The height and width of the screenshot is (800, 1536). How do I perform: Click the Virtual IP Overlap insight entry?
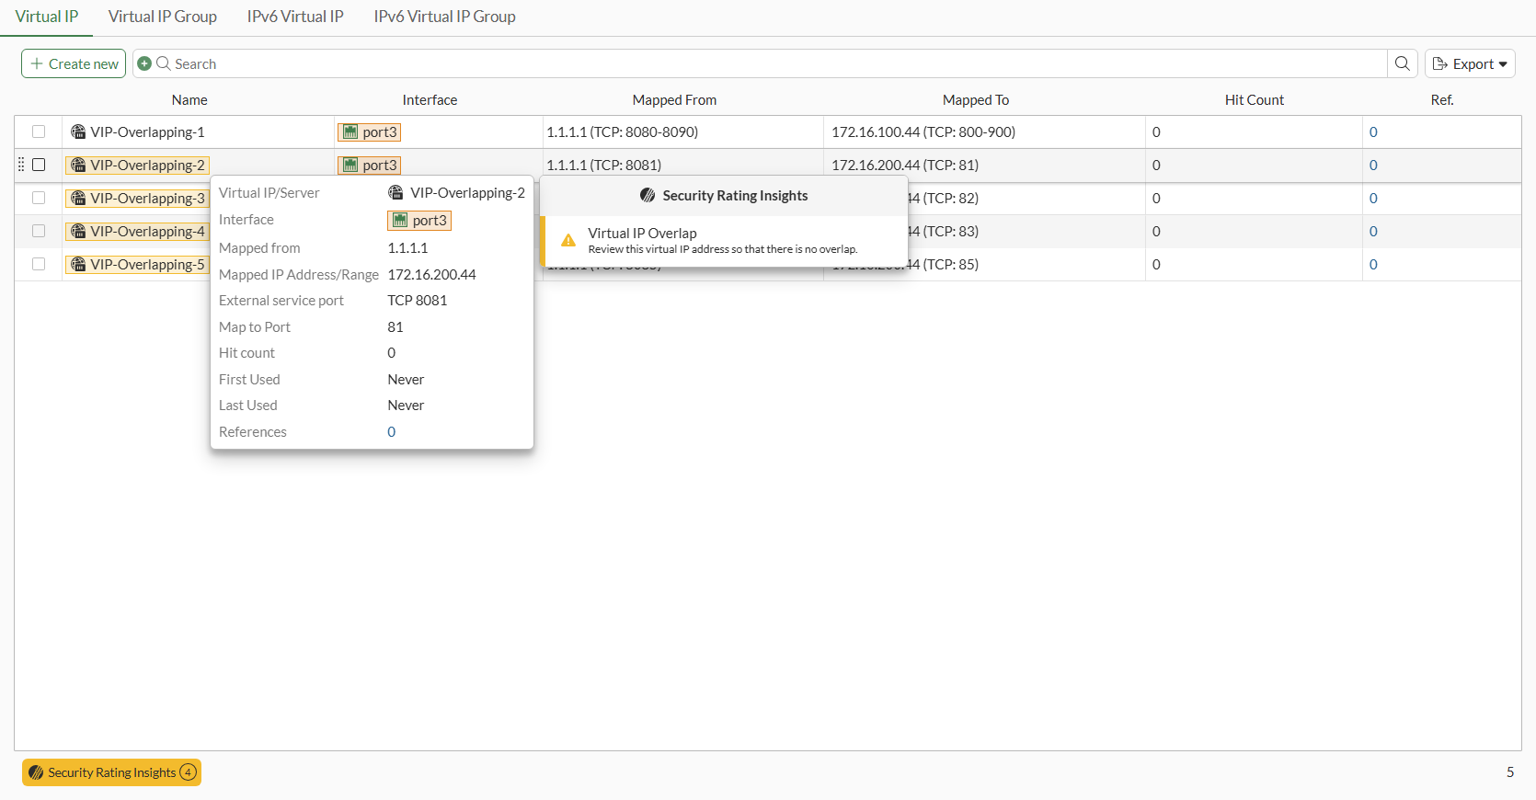click(x=724, y=241)
